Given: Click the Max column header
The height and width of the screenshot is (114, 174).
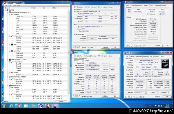Looking at the screenshot, I should point(57,8).
